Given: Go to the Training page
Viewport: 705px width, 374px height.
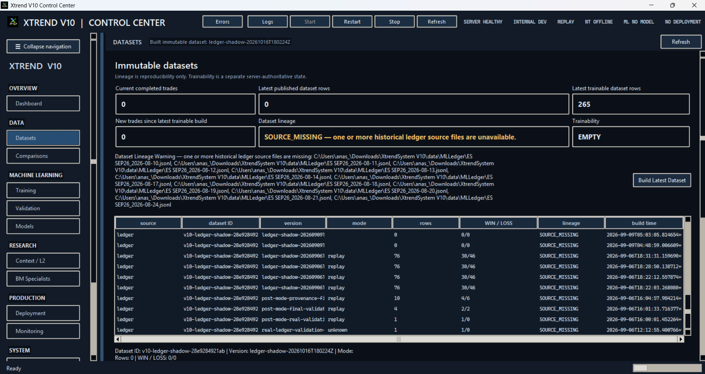Looking at the screenshot, I should tap(43, 190).
